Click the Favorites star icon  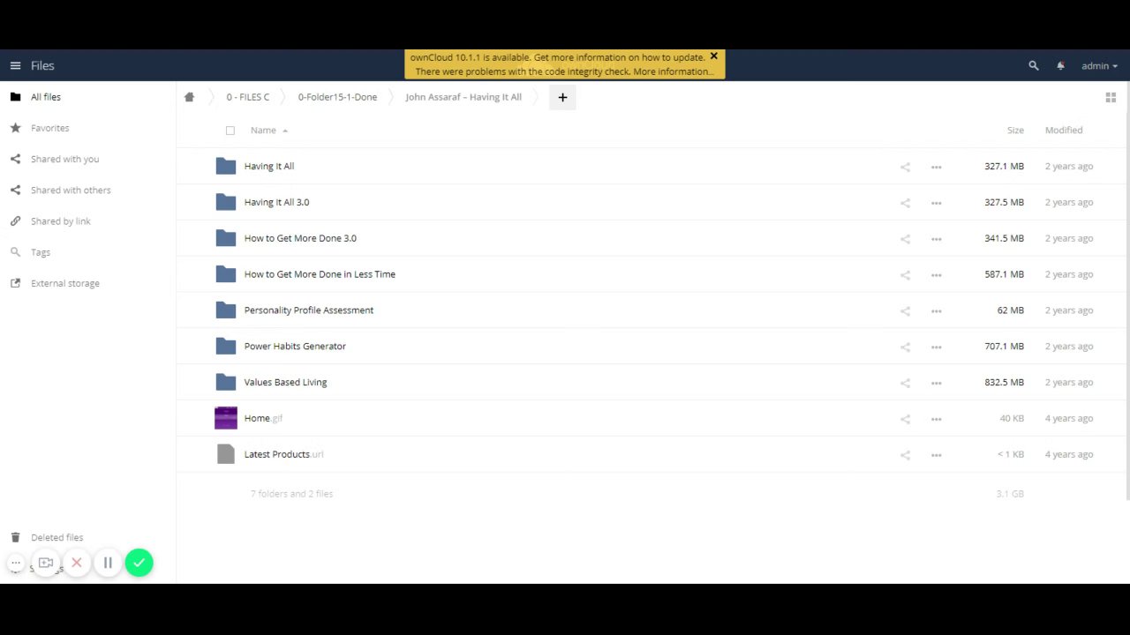point(15,128)
